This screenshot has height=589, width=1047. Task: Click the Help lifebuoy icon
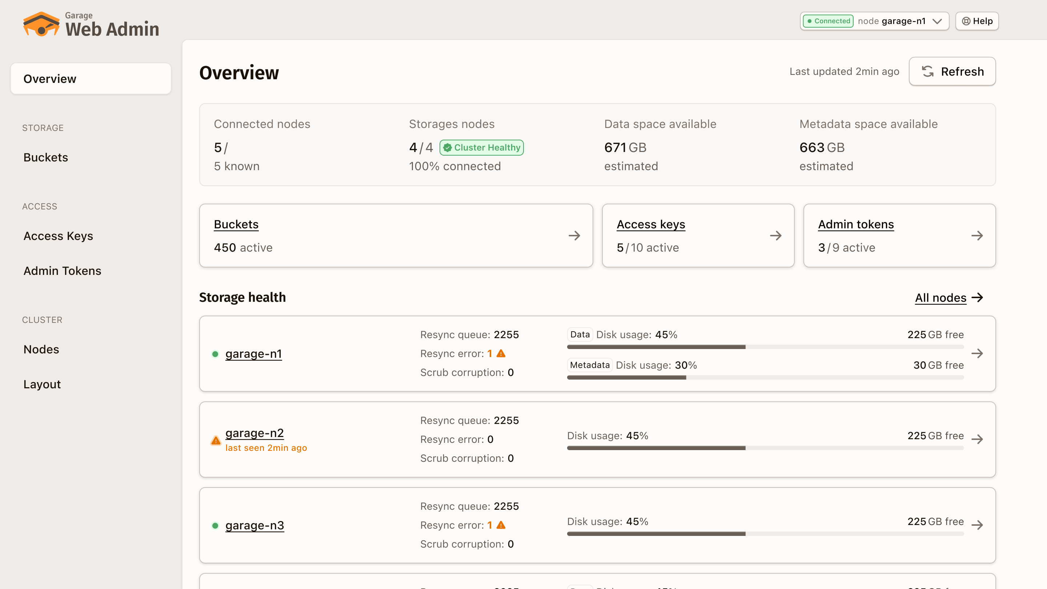click(966, 21)
